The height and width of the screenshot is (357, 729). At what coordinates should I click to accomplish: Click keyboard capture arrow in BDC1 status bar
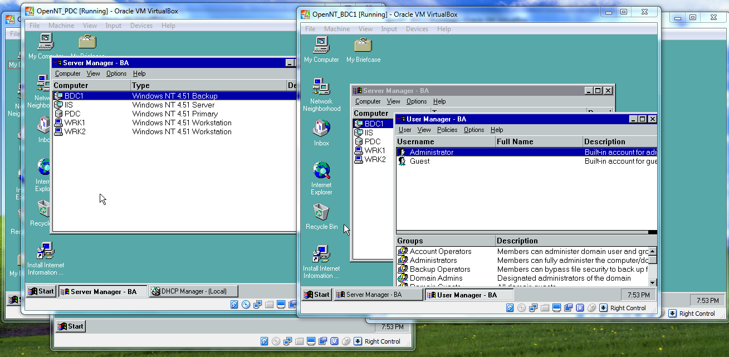[604, 308]
